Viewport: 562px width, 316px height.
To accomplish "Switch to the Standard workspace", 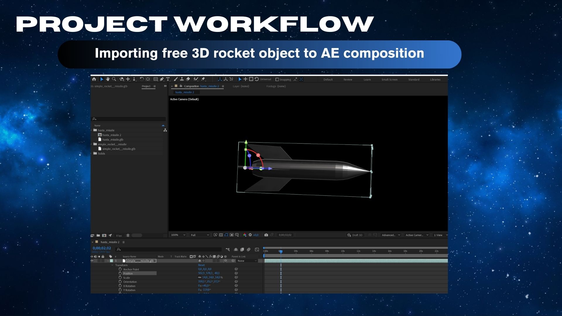I will [x=414, y=80].
